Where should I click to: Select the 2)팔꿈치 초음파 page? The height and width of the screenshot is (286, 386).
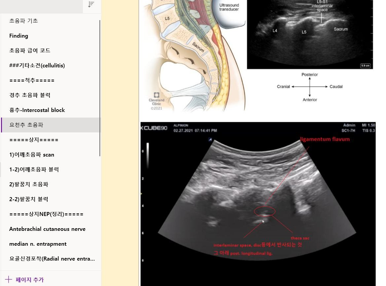(29, 184)
